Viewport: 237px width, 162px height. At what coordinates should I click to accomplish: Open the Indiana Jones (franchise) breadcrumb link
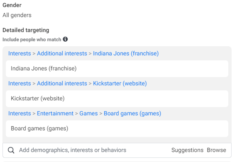[x=126, y=53]
